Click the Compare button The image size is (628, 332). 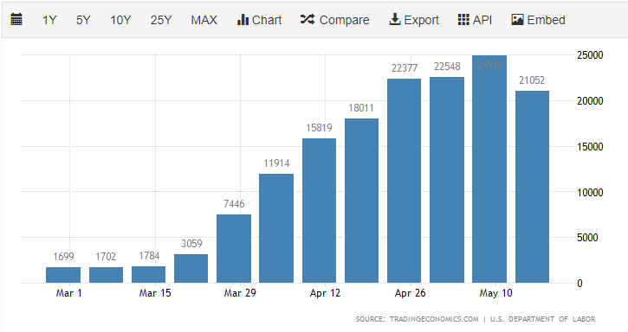tap(335, 20)
